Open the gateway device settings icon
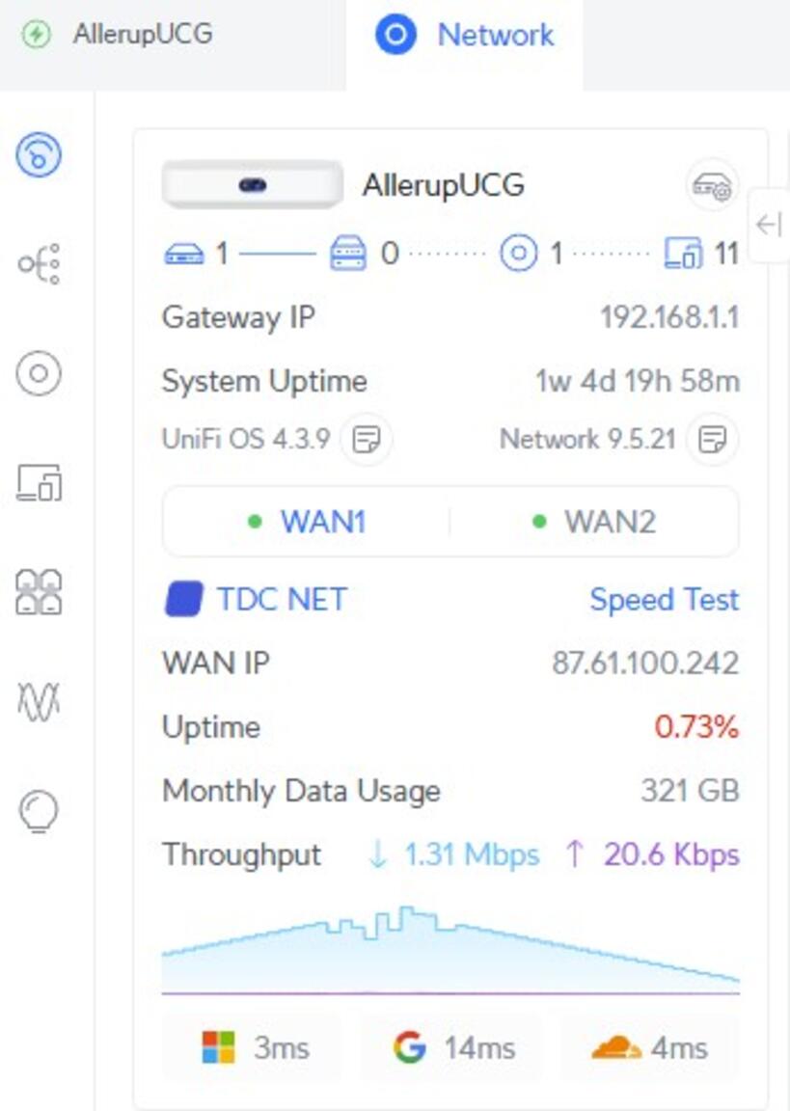This screenshot has width=790, height=1111. pyautogui.click(x=713, y=185)
